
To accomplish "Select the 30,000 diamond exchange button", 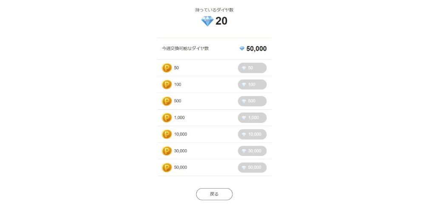I will pyautogui.click(x=252, y=151).
